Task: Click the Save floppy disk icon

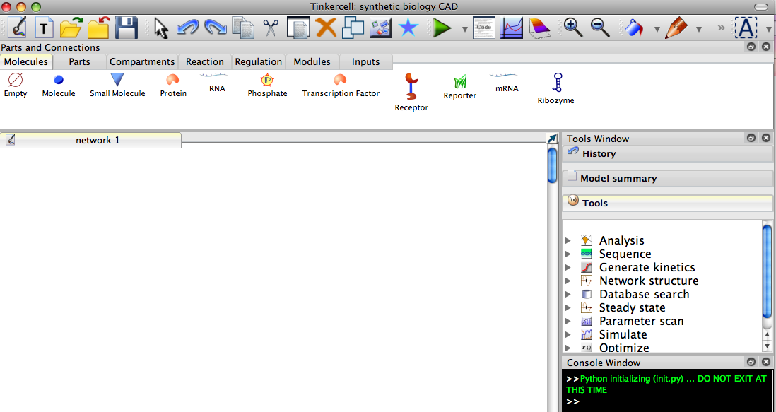Action: [127, 28]
